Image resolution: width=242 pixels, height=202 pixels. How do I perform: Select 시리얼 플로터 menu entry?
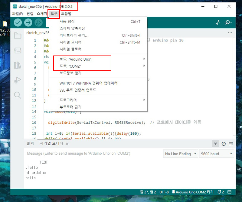coord(98,49)
